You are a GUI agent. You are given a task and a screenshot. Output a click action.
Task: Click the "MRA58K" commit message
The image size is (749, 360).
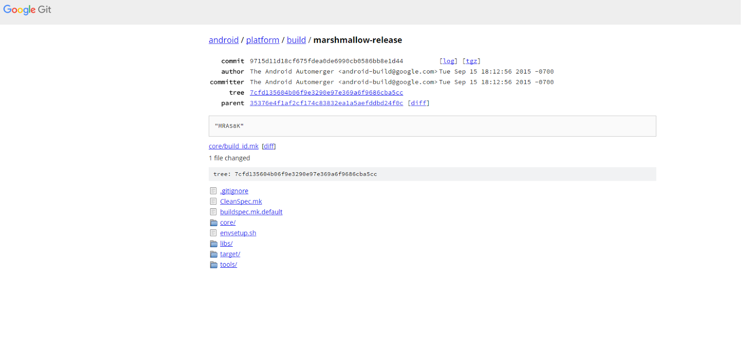(229, 126)
